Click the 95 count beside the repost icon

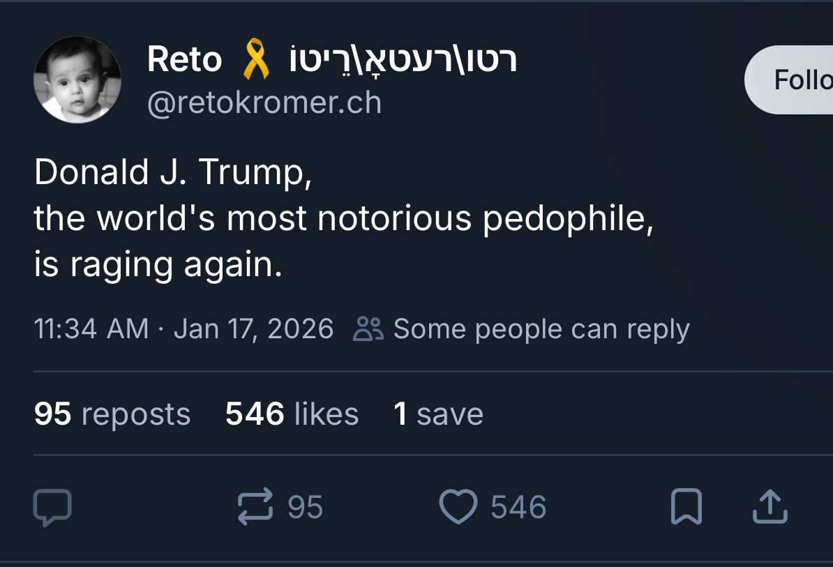coord(306,507)
